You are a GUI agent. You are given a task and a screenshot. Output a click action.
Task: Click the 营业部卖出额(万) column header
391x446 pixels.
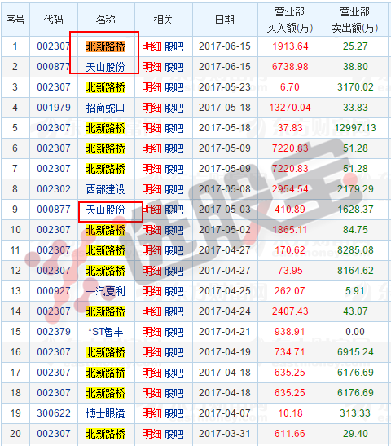(x=355, y=20)
